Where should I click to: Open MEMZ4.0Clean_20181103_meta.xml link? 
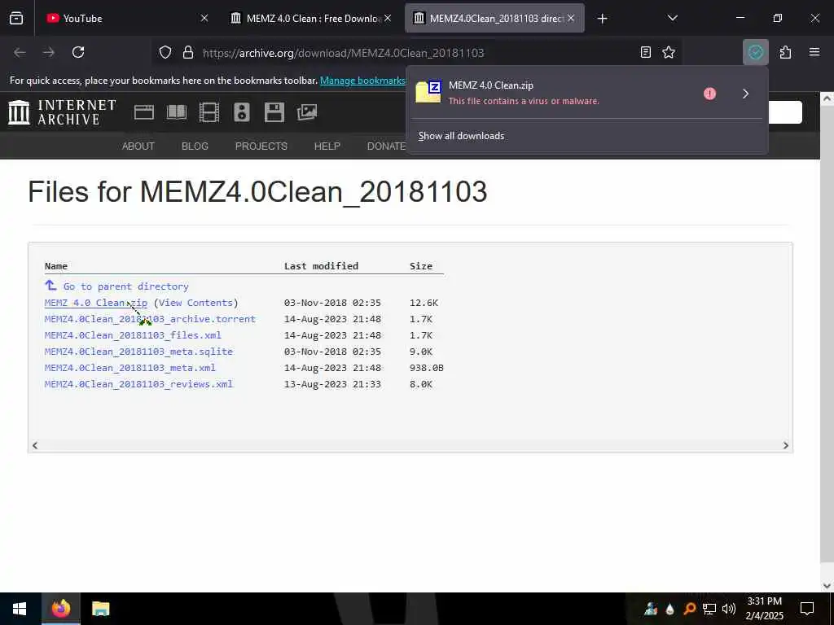tap(129, 368)
